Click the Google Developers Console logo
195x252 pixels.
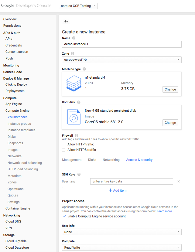26,6
